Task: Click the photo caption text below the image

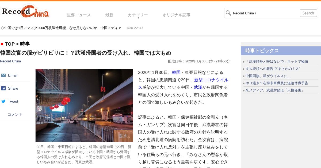Action: pos(84,154)
